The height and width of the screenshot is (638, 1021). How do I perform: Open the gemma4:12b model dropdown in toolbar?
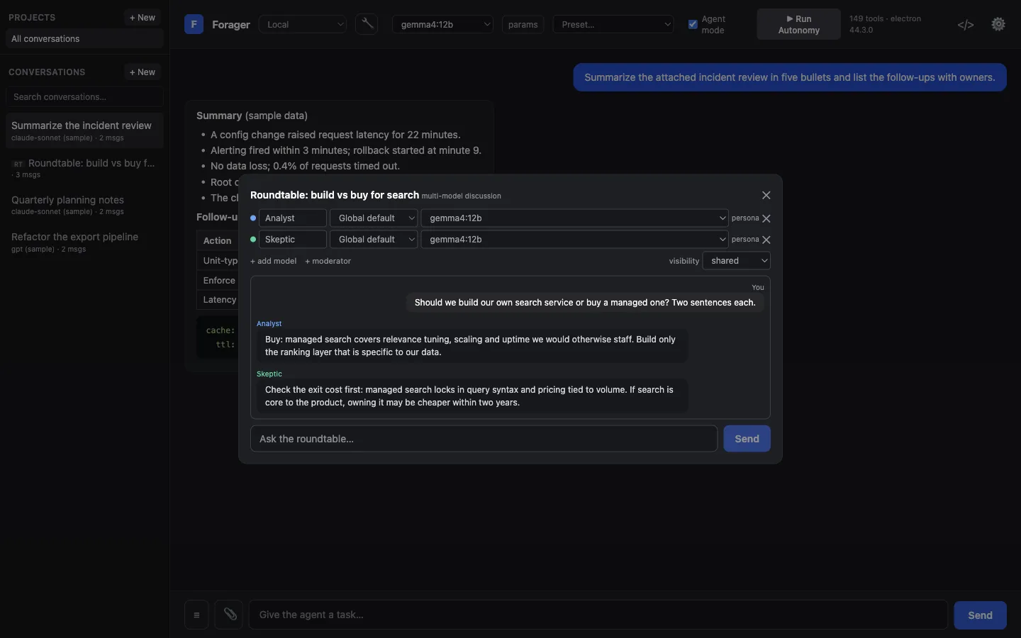(442, 24)
